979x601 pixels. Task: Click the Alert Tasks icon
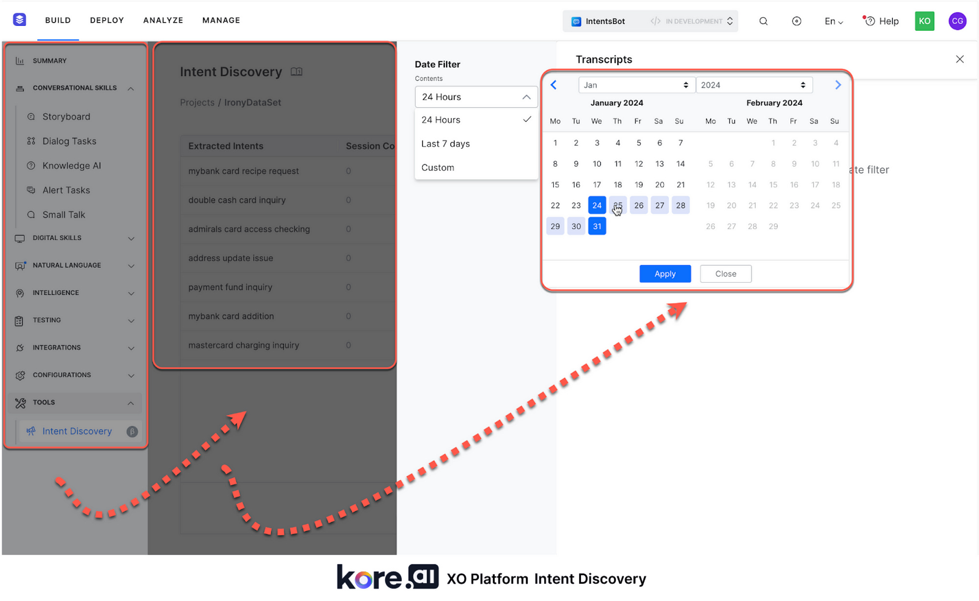[x=31, y=190]
